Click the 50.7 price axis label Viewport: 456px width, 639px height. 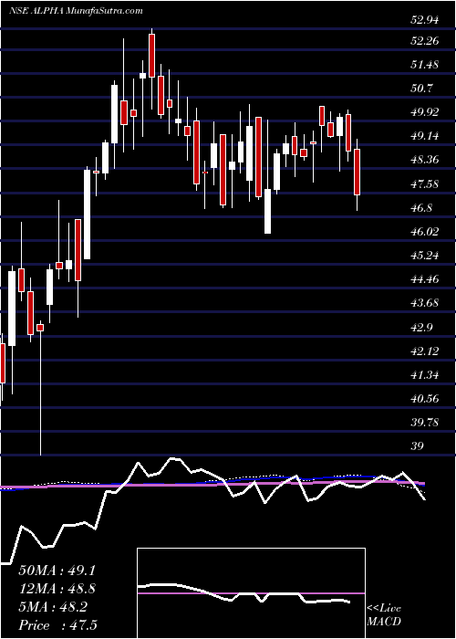421,88
